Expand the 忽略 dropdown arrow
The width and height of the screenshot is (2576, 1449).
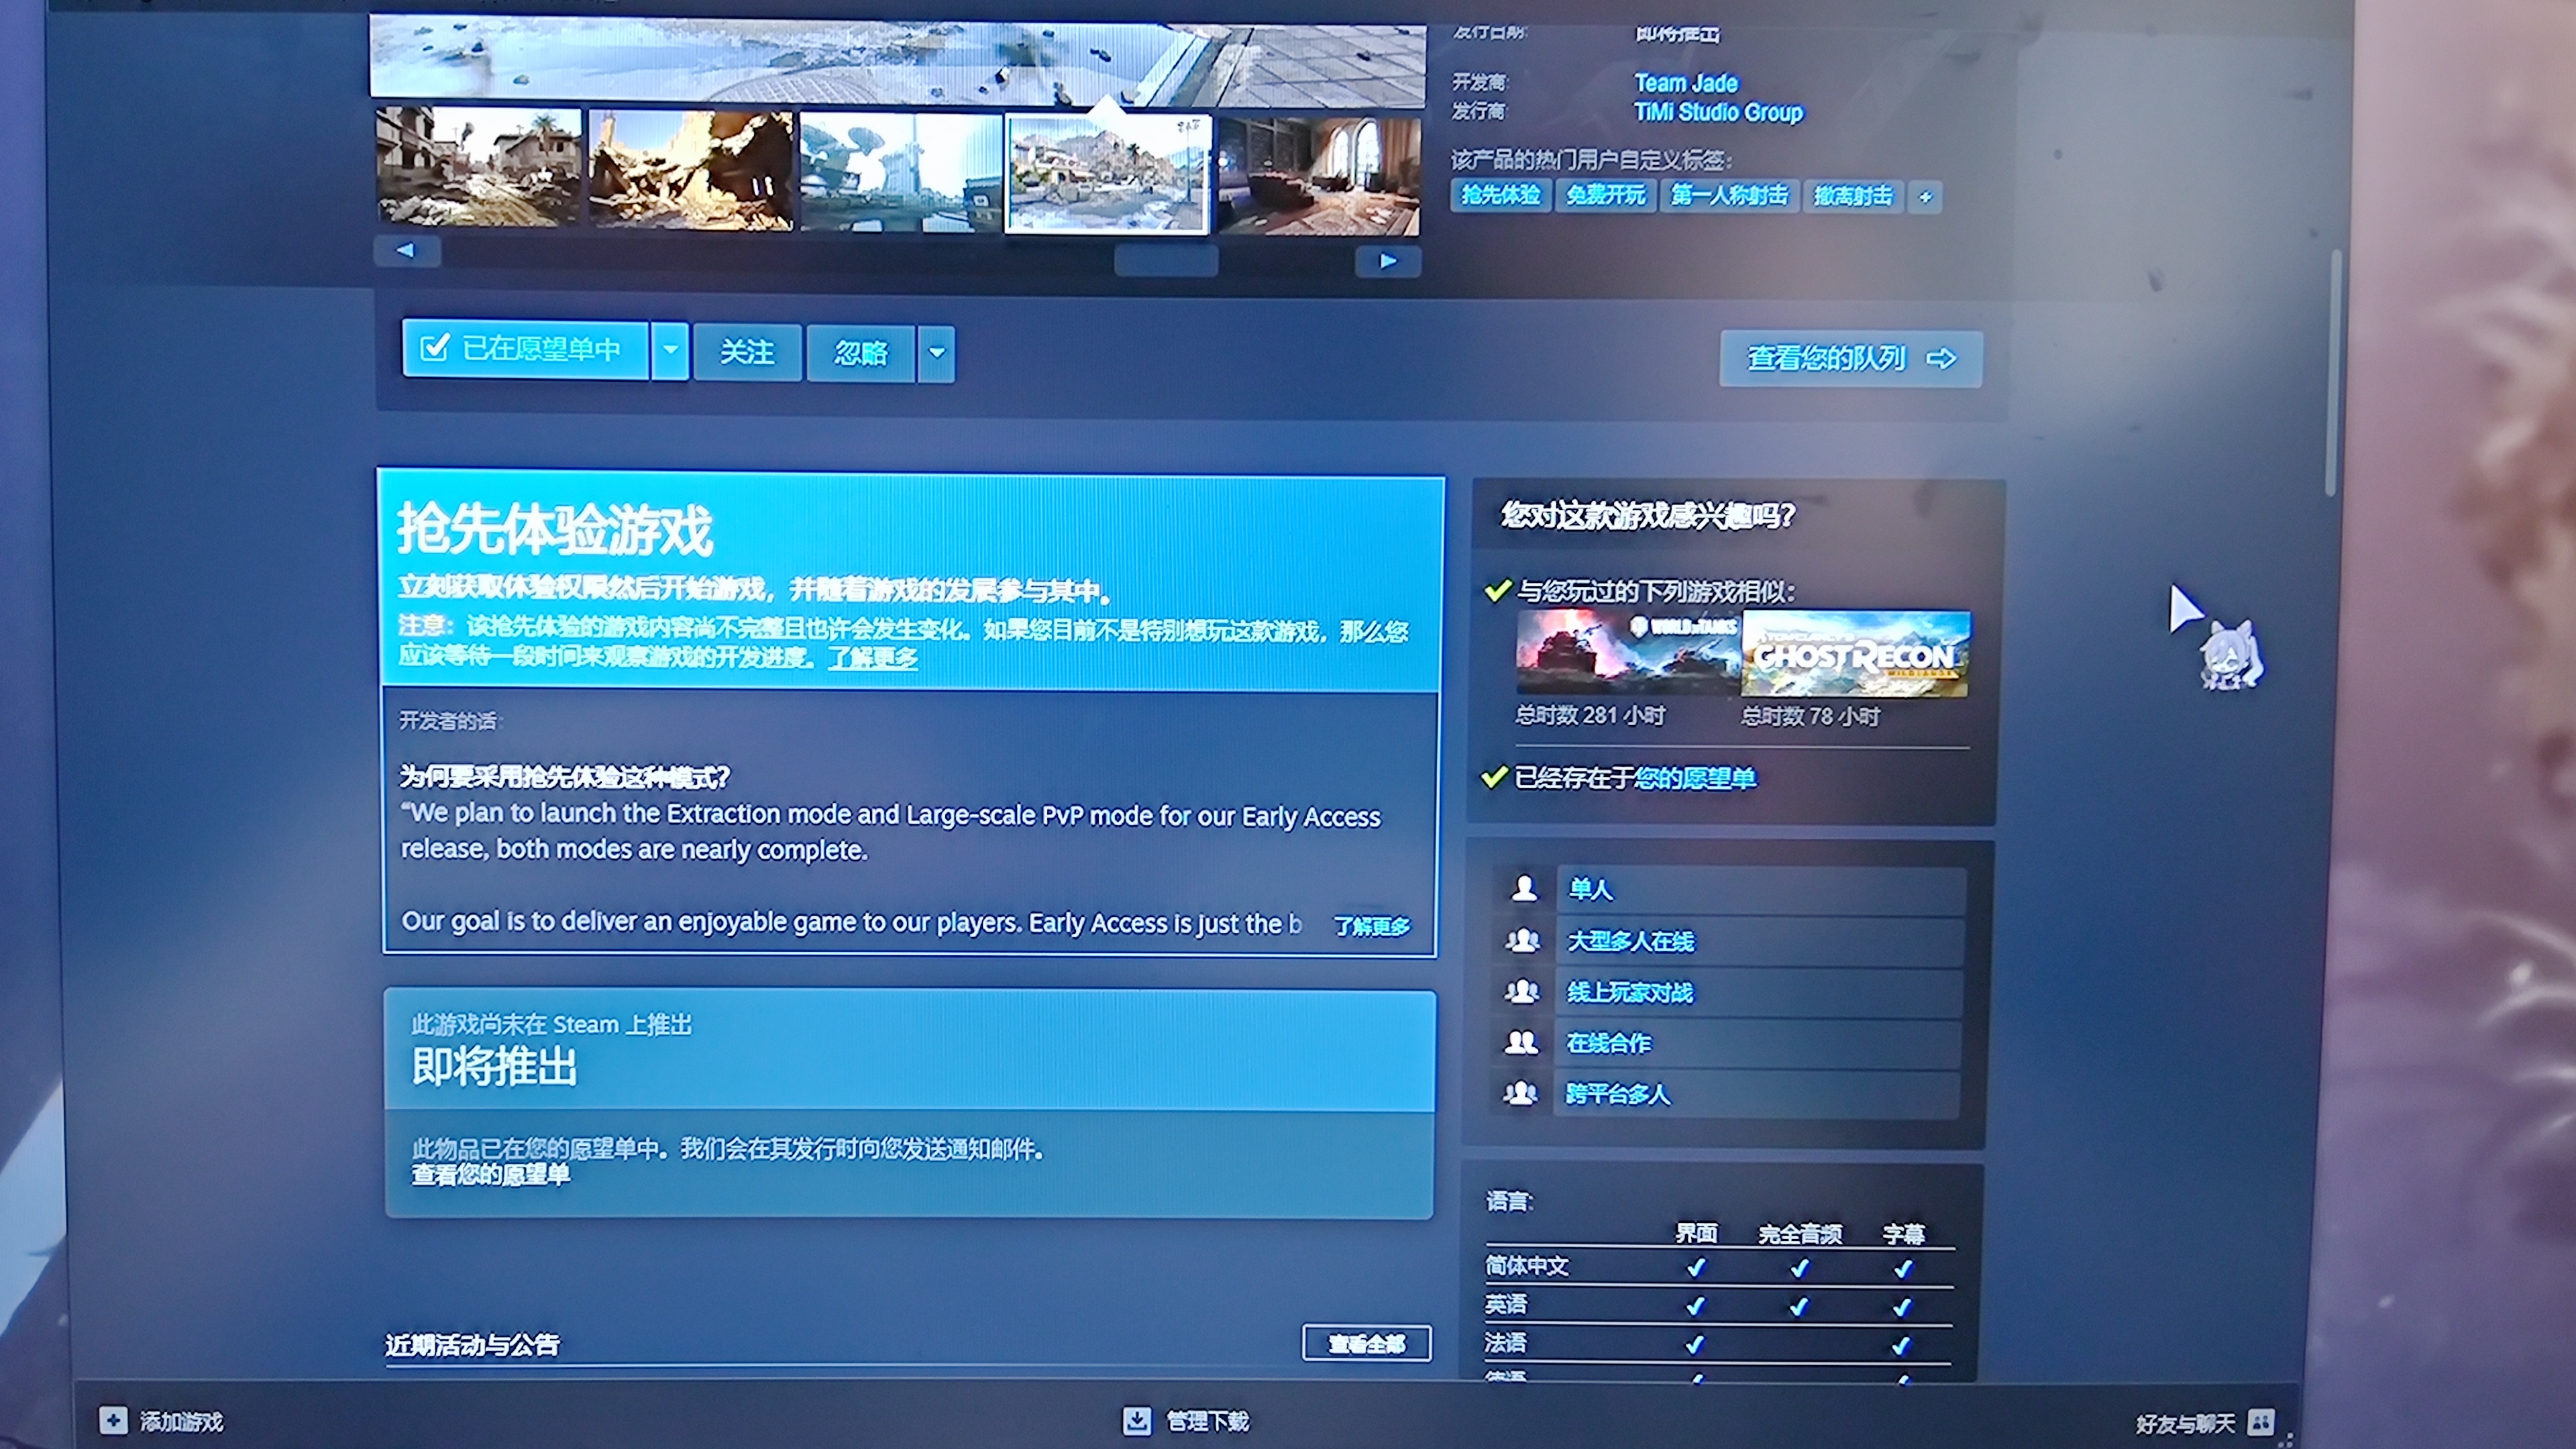(937, 353)
